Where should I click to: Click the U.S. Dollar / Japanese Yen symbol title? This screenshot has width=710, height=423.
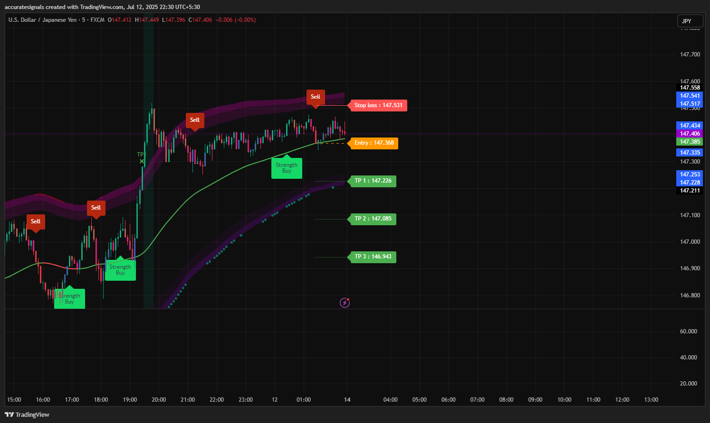(x=42, y=20)
